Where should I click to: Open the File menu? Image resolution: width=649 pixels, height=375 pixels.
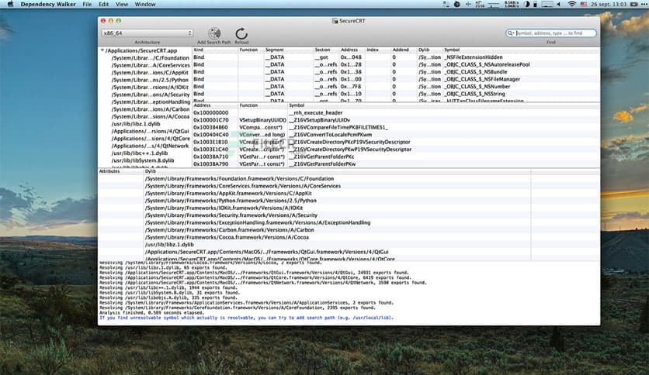[x=87, y=4]
